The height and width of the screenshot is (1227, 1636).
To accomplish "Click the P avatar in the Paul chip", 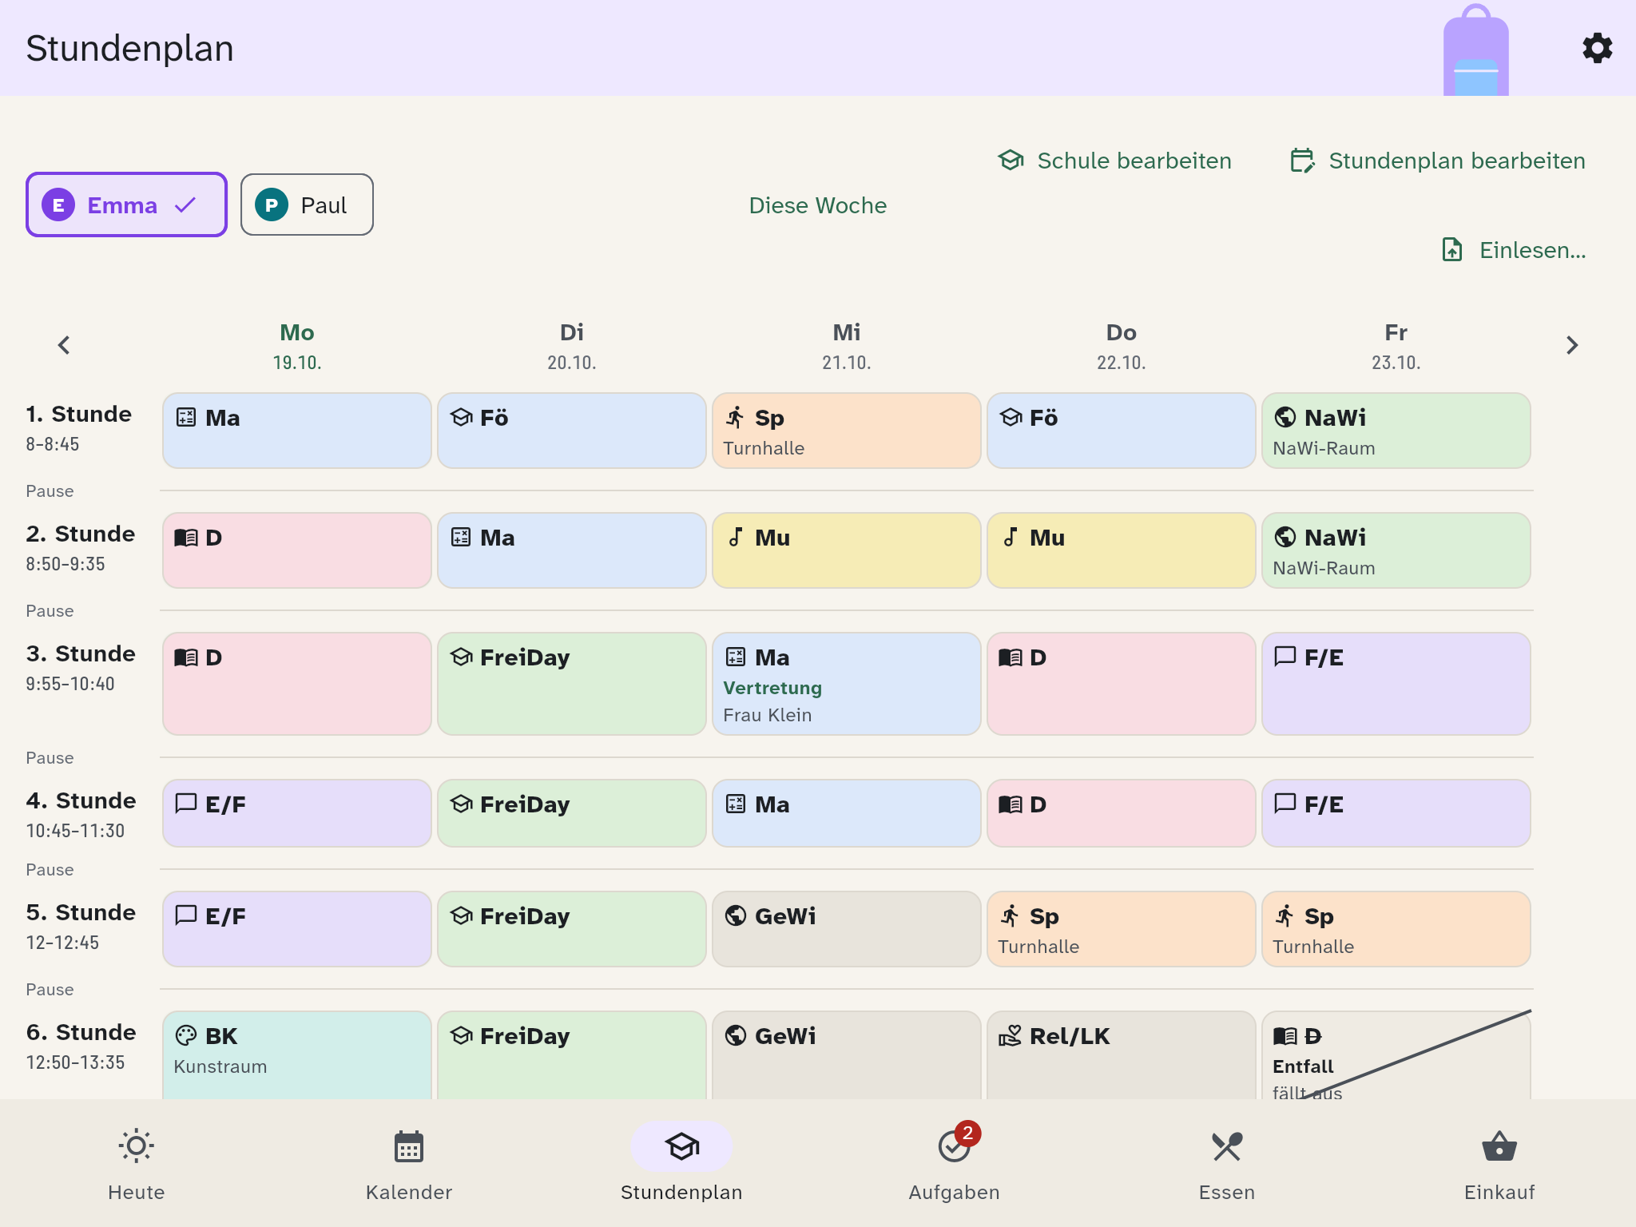I will pyautogui.click(x=272, y=205).
